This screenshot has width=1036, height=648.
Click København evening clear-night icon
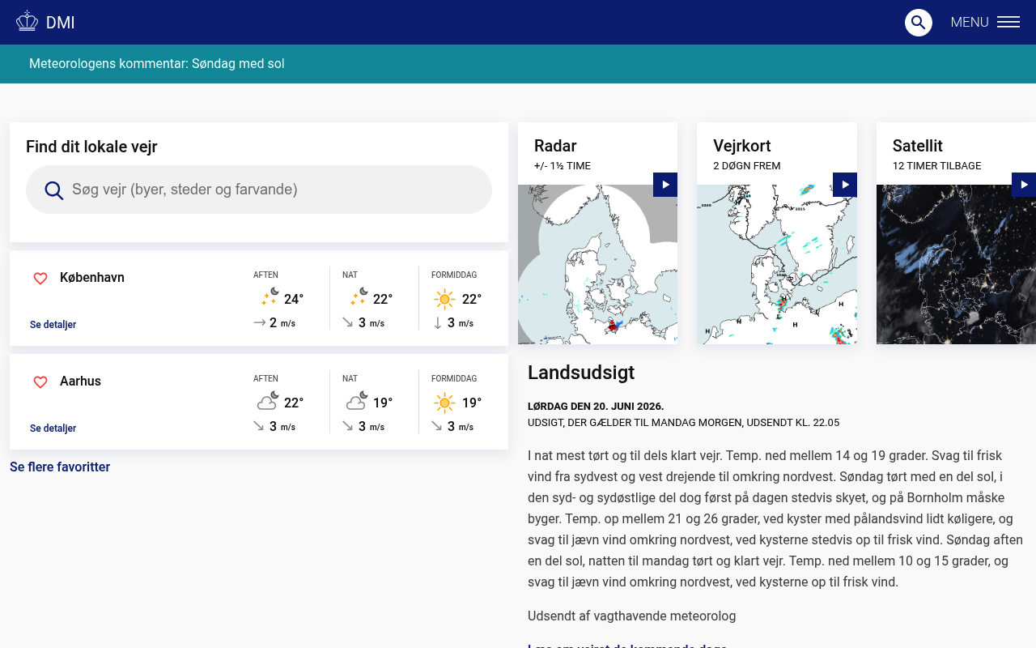270,297
